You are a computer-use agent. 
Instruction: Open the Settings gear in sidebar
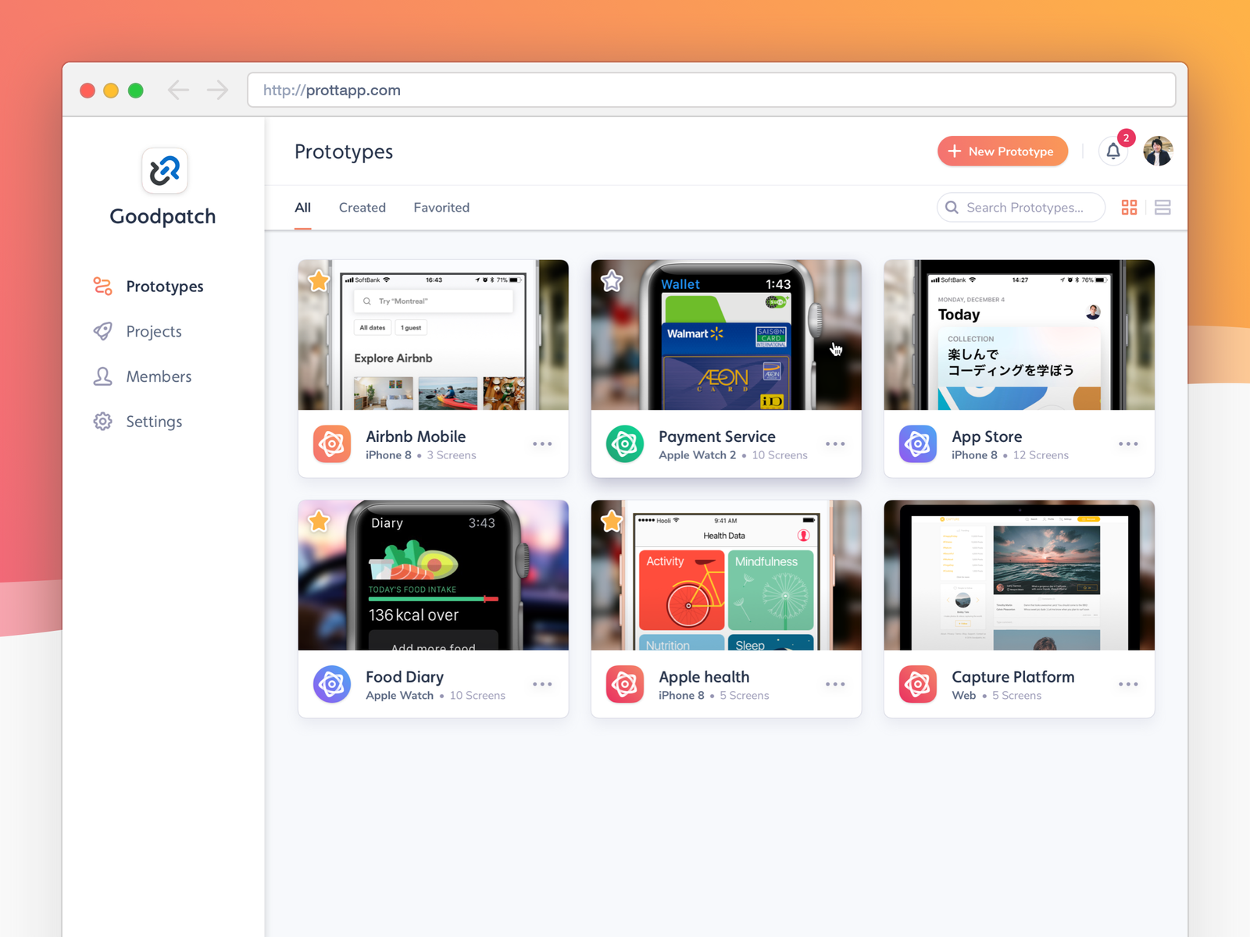pos(102,421)
